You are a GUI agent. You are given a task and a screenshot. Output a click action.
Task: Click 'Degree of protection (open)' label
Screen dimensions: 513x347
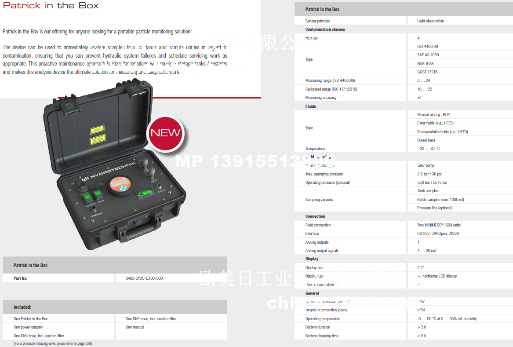[x=326, y=310]
